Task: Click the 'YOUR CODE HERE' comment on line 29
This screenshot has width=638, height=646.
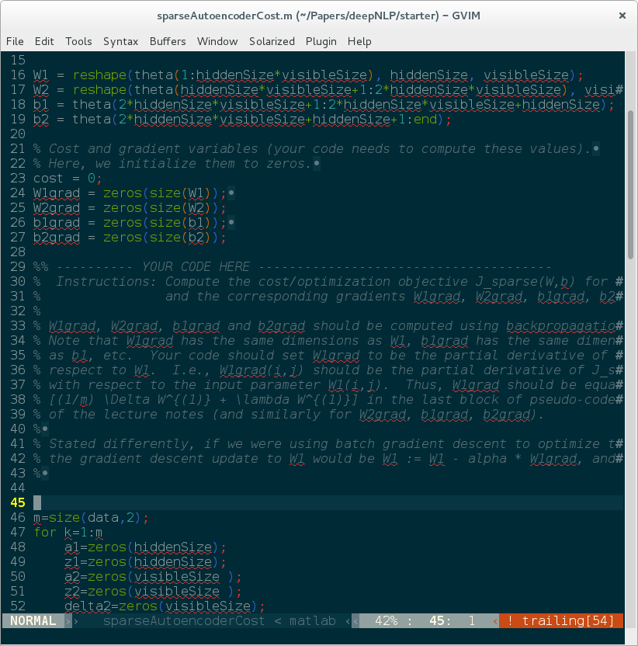Action: click(196, 266)
